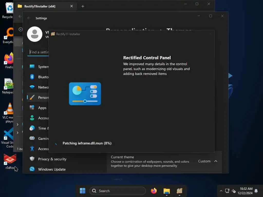The height and width of the screenshot is (197, 263).
Task: Maximize the Settings window
Action: 211,16
